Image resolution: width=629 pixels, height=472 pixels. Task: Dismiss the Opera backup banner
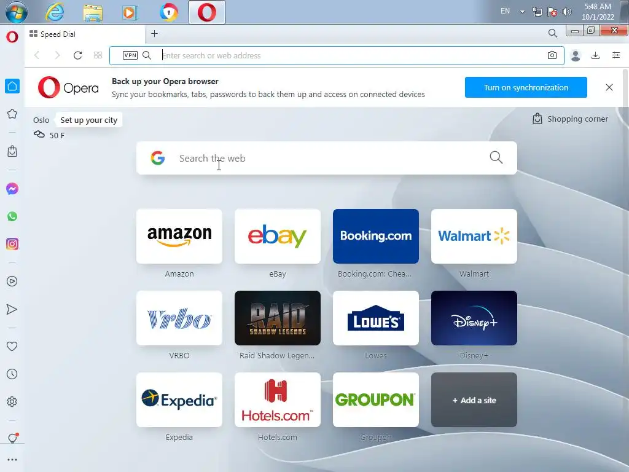coord(609,87)
